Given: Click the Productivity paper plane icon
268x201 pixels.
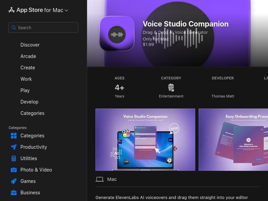Looking at the screenshot, I should point(14,147).
